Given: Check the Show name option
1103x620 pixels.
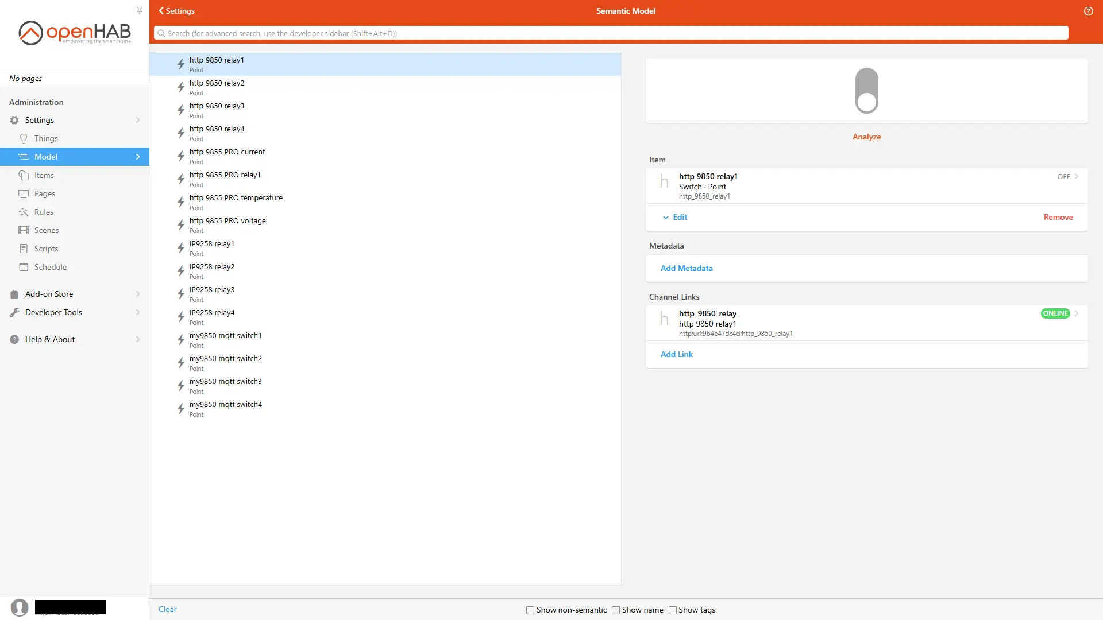Looking at the screenshot, I should point(616,610).
